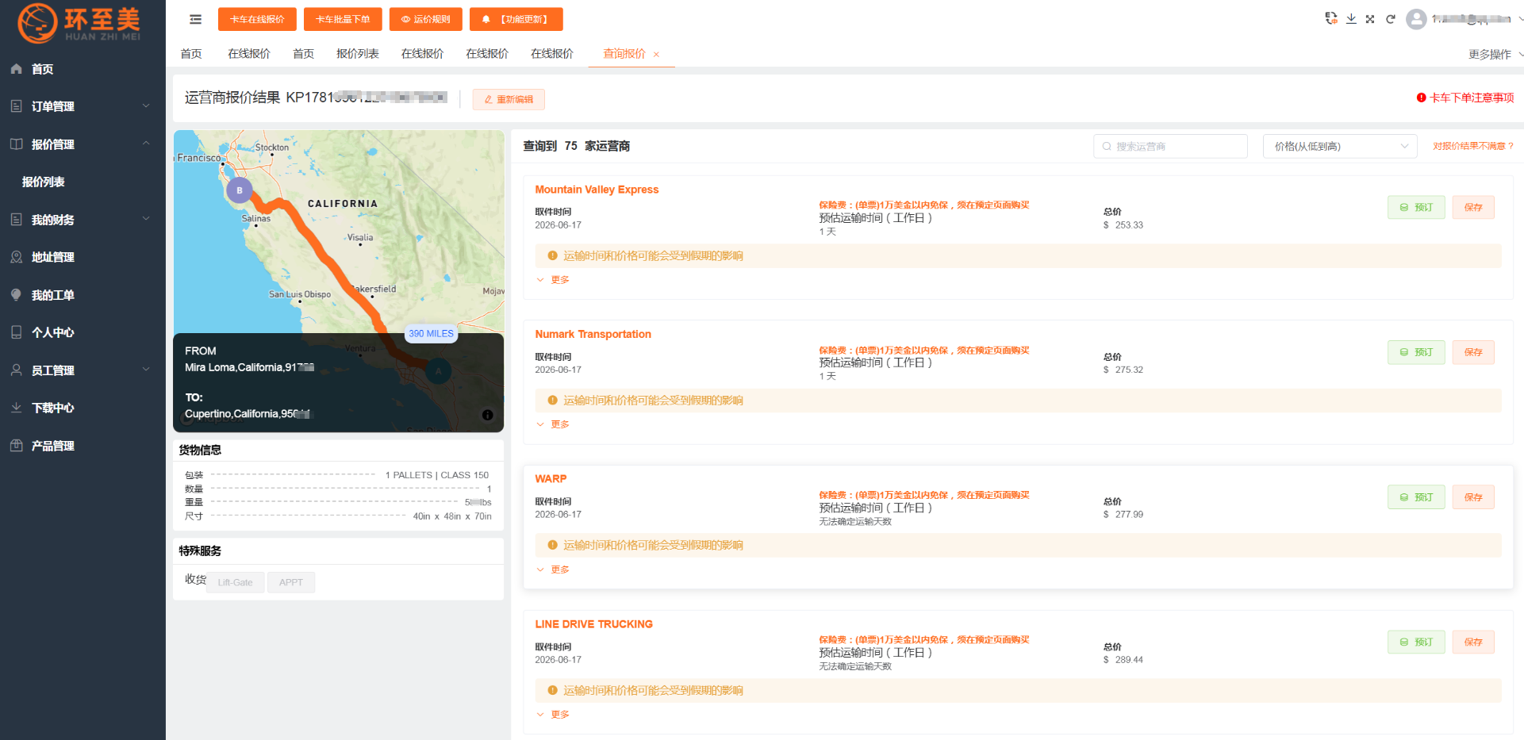The image size is (1524, 740).
Task: Click the LINE DRIVE TRUCKING carrier name
Action: click(x=593, y=624)
